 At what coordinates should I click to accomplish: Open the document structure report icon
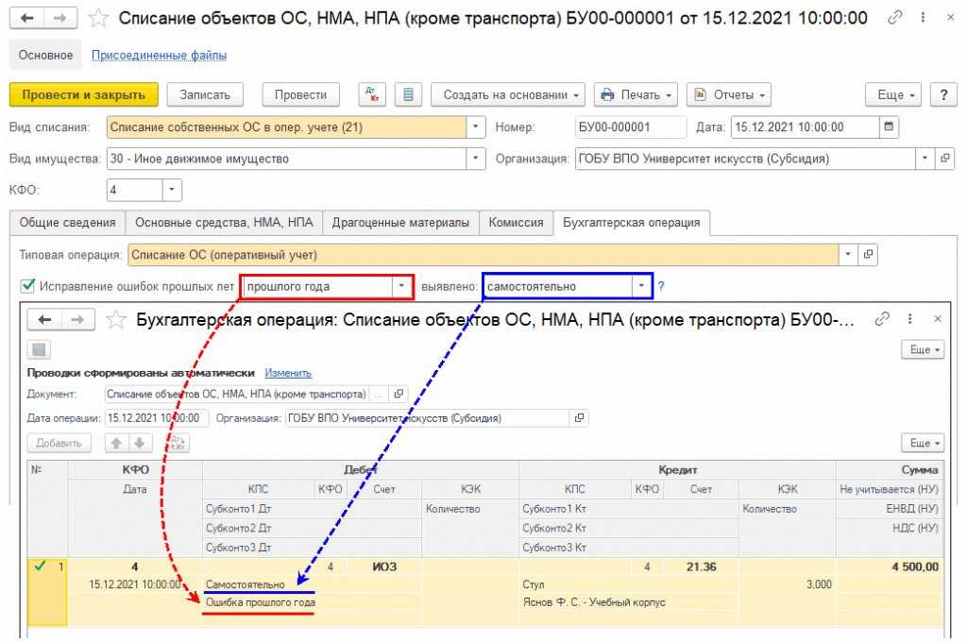pyautogui.click(x=408, y=95)
